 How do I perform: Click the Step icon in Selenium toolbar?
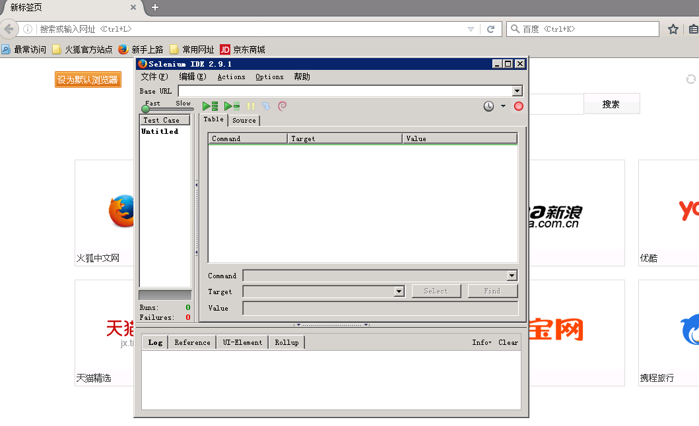point(266,106)
